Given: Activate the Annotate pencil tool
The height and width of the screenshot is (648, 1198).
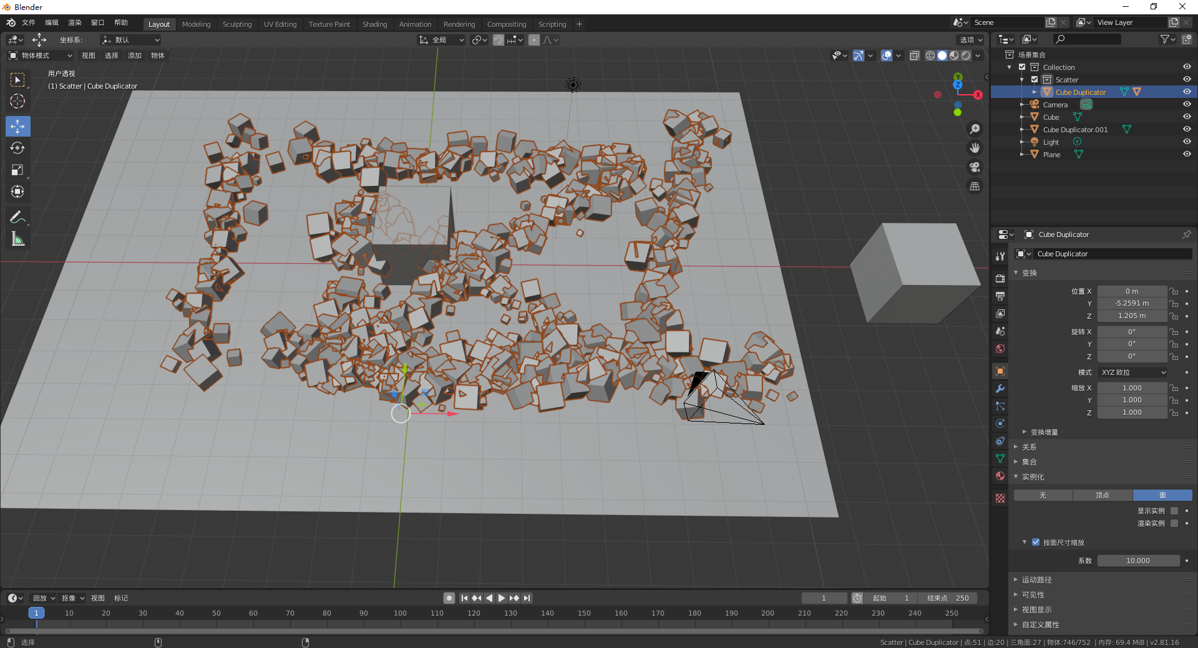Looking at the screenshot, I should tap(17, 217).
